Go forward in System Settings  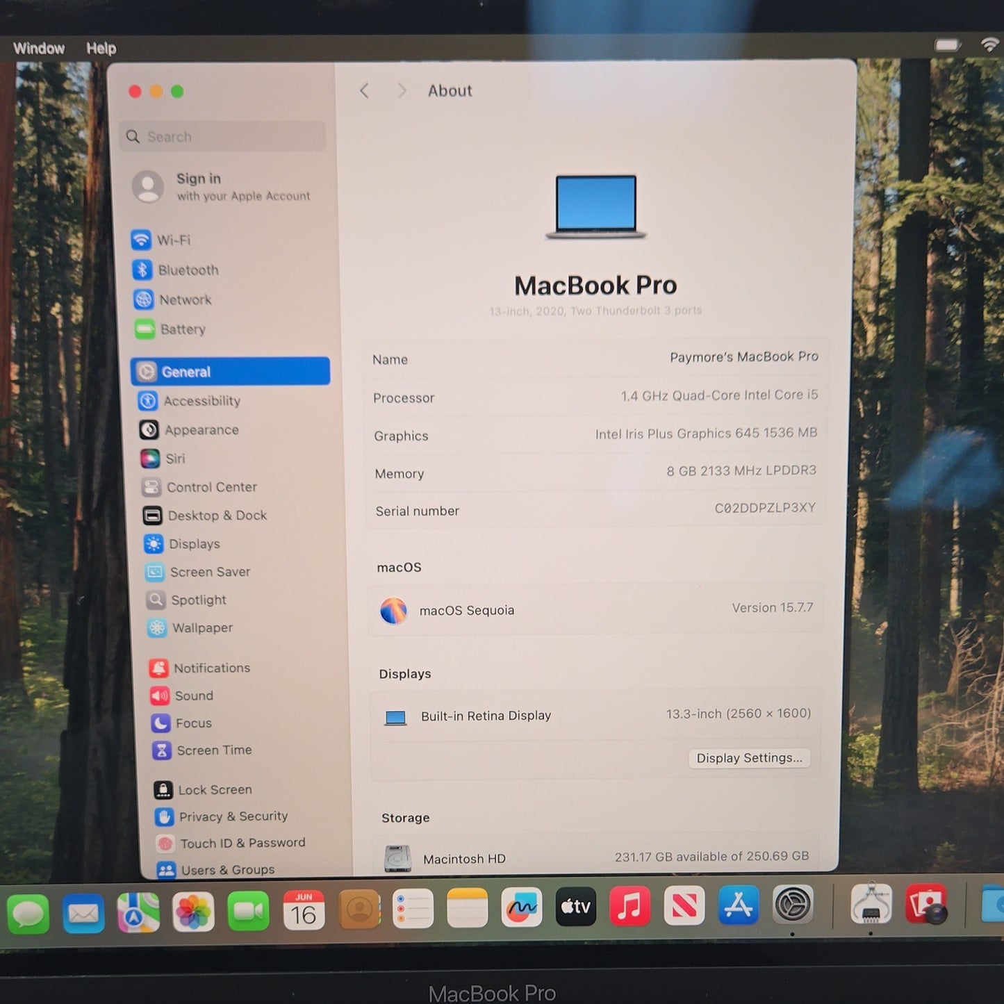402,91
